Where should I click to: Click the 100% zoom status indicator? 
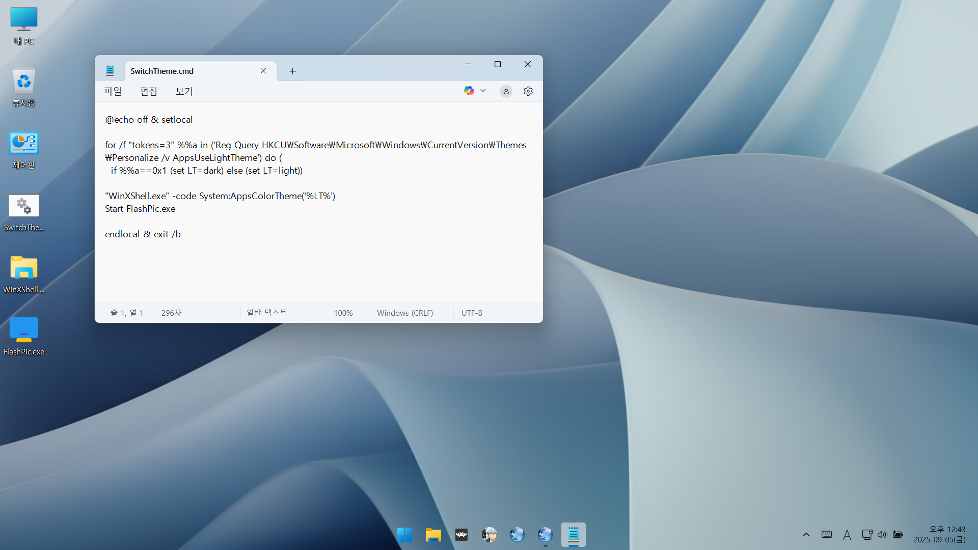coord(343,313)
